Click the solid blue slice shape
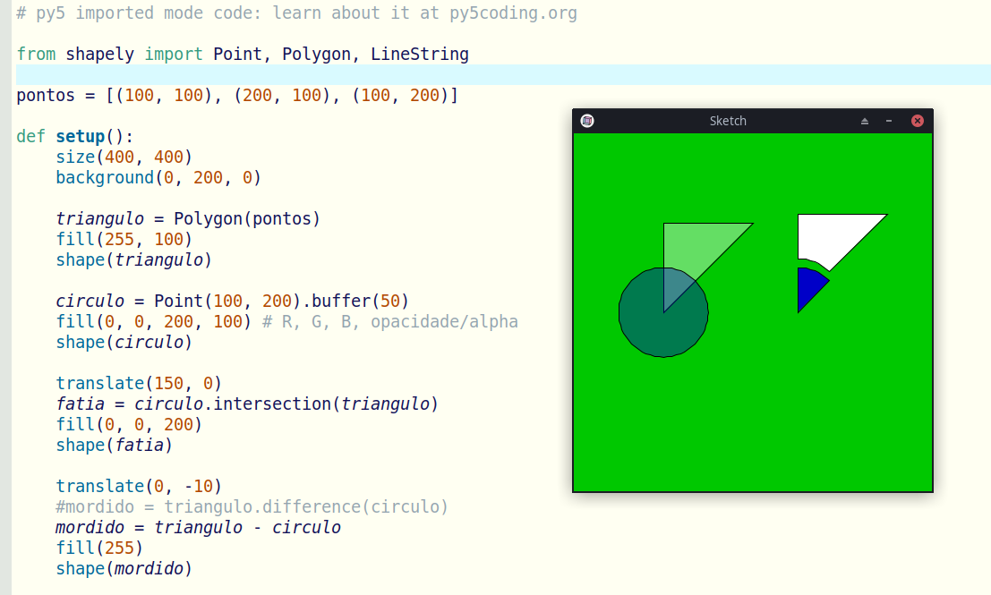This screenshot has width=991, height=595. 808,286
